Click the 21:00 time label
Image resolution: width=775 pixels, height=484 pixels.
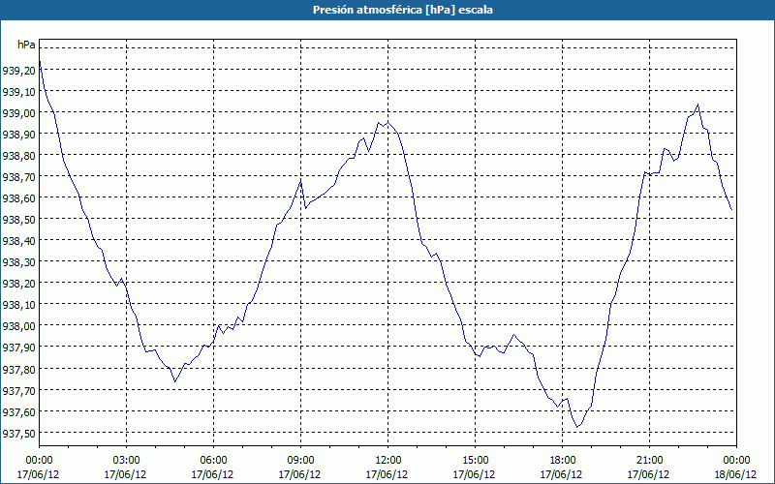pyautogui.click(x=649, y=461)
